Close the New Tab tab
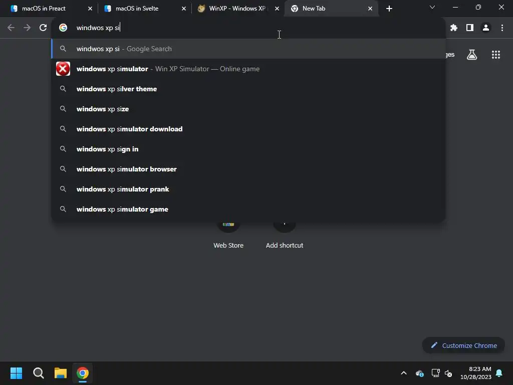513x385 pixels. tap(370, 9)
